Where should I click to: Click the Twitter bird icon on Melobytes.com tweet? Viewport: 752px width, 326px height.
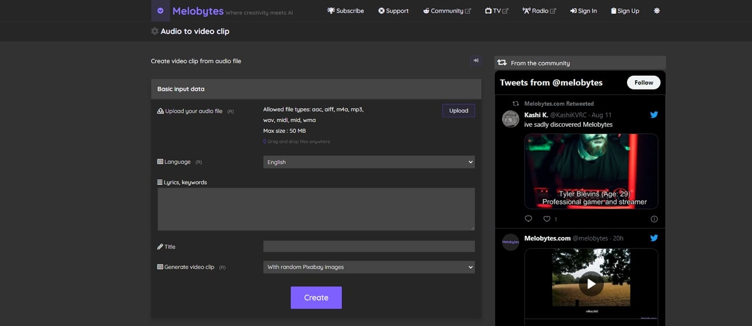coord(654,238)
